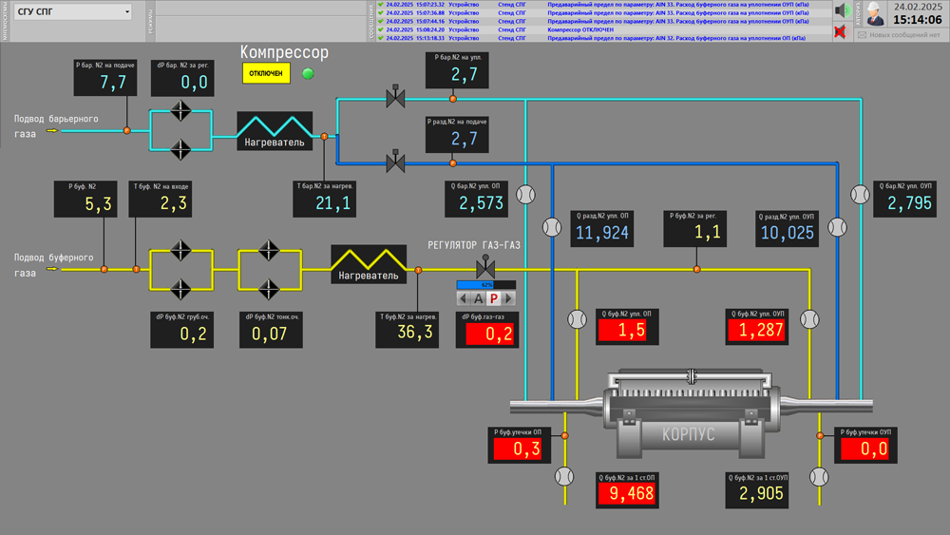The image size is (950, 535).
Task: Click the clock display 15:14:06
Action: 918,20
